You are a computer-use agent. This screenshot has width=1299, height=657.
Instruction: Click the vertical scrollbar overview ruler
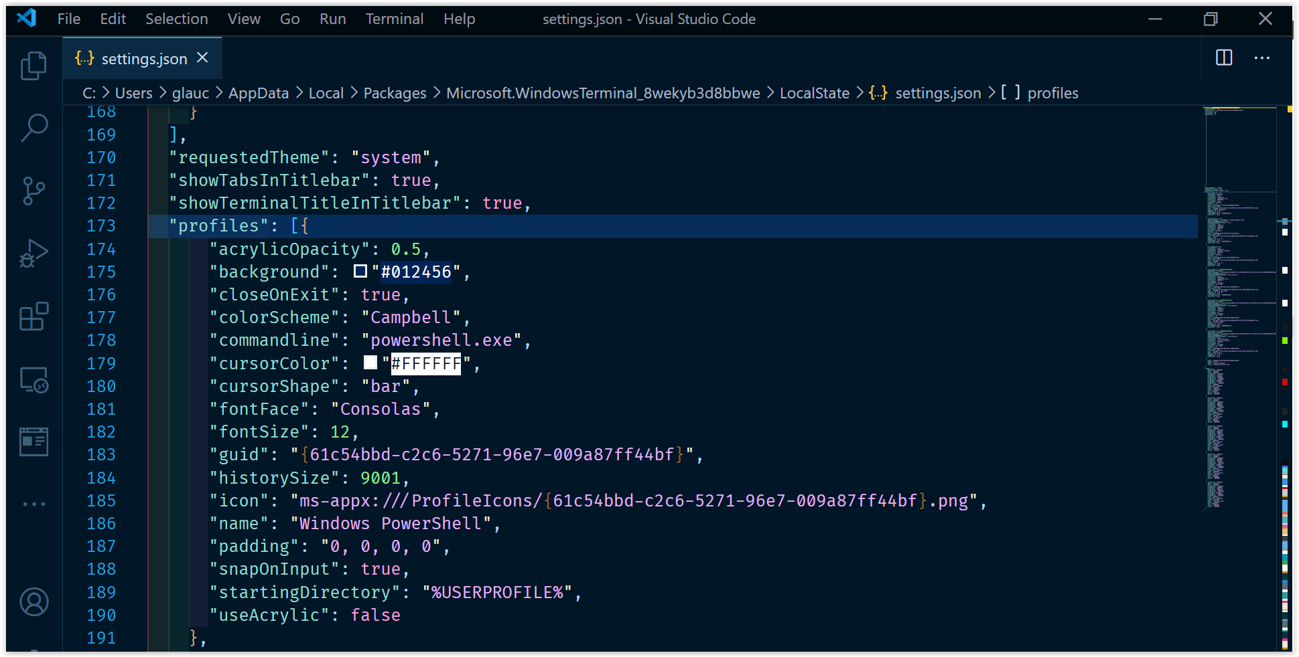pyautogui.click(x=1285, y=378)
